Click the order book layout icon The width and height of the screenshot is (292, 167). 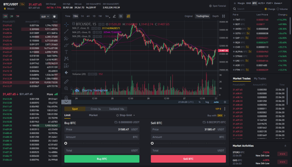54,16
